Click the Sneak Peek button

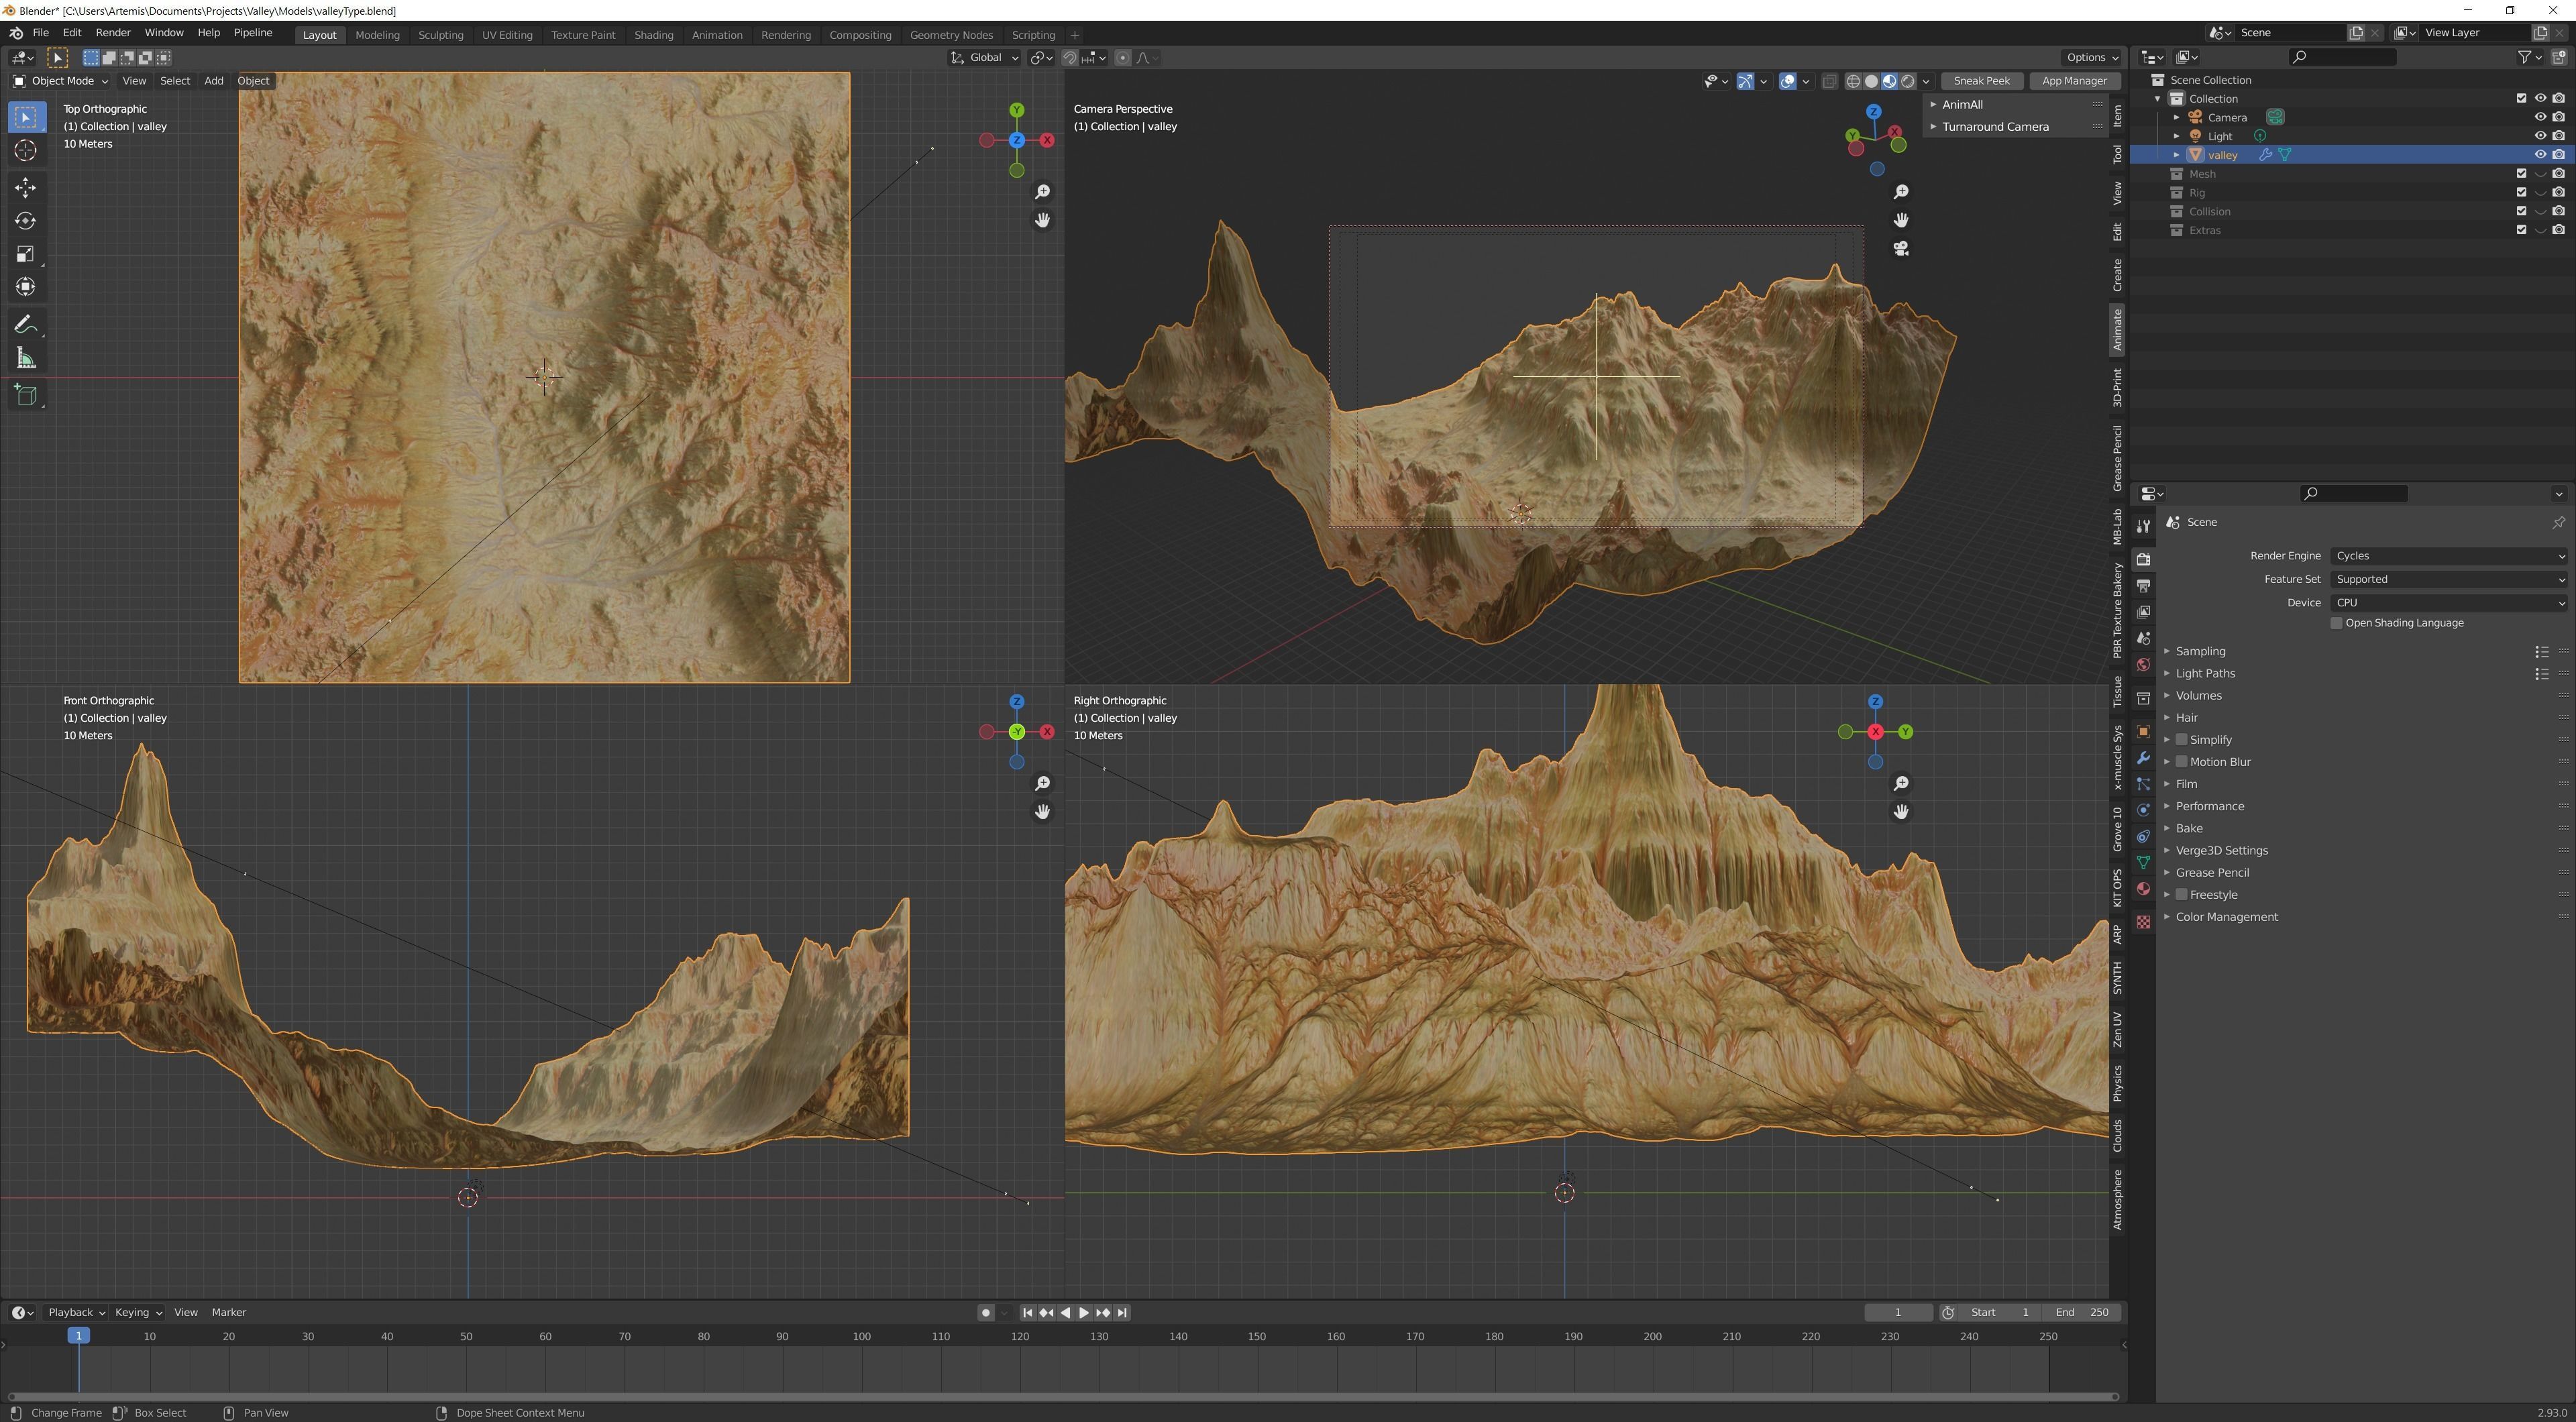coord(1981,81)
